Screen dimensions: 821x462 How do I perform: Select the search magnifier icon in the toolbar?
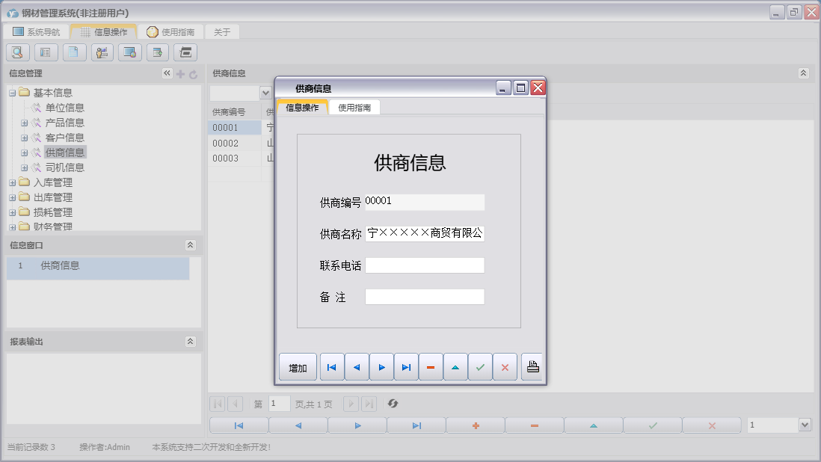click(x=16, y=52)
